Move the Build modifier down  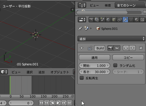pos(132,48)
